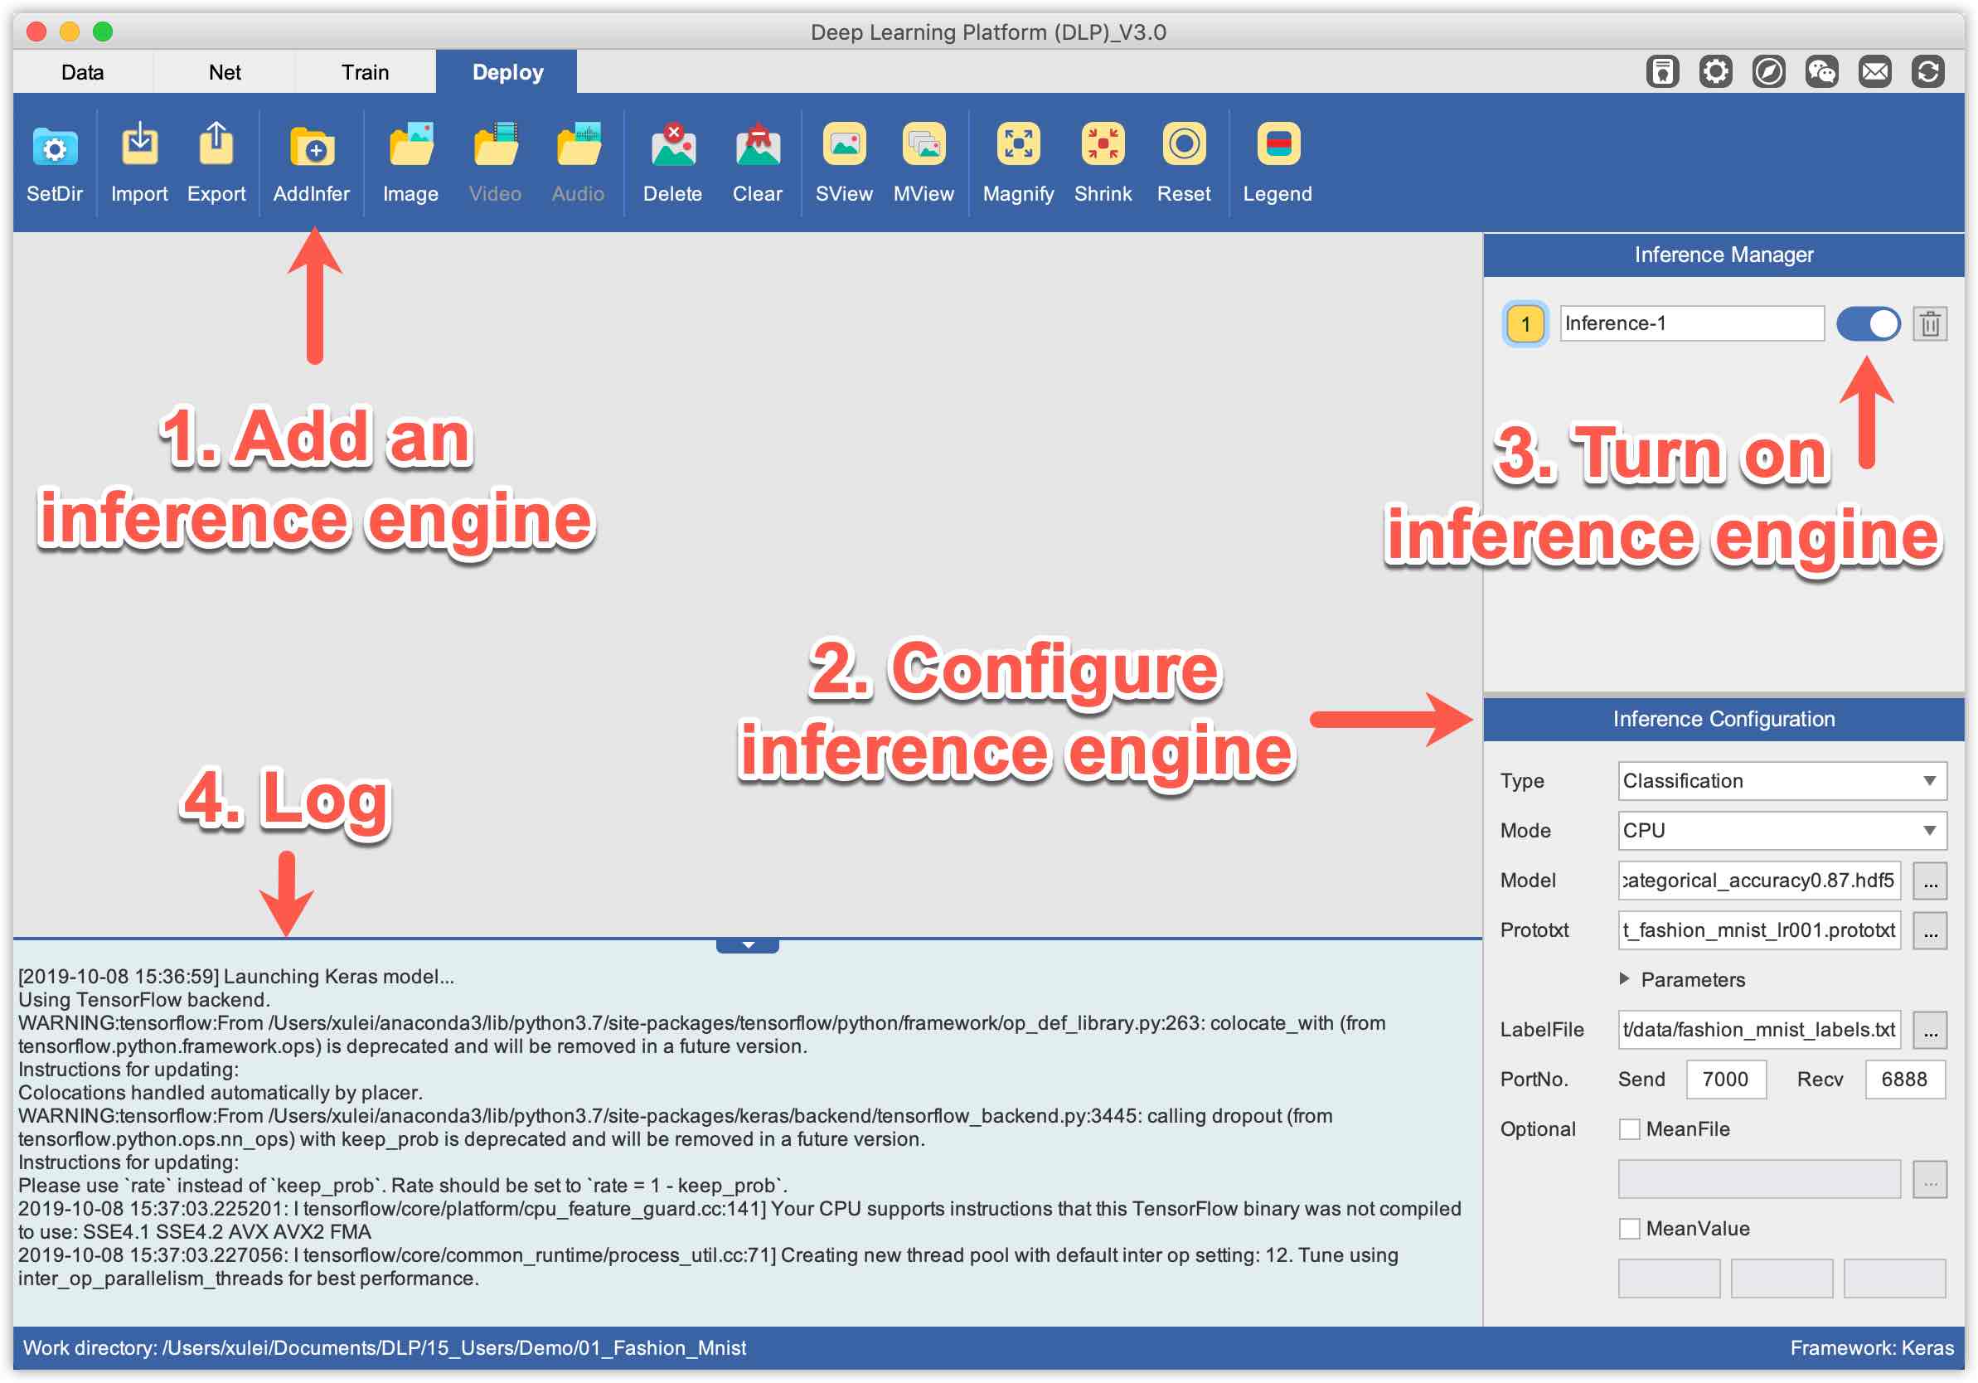Open the Image folder tool

point(410,147)
